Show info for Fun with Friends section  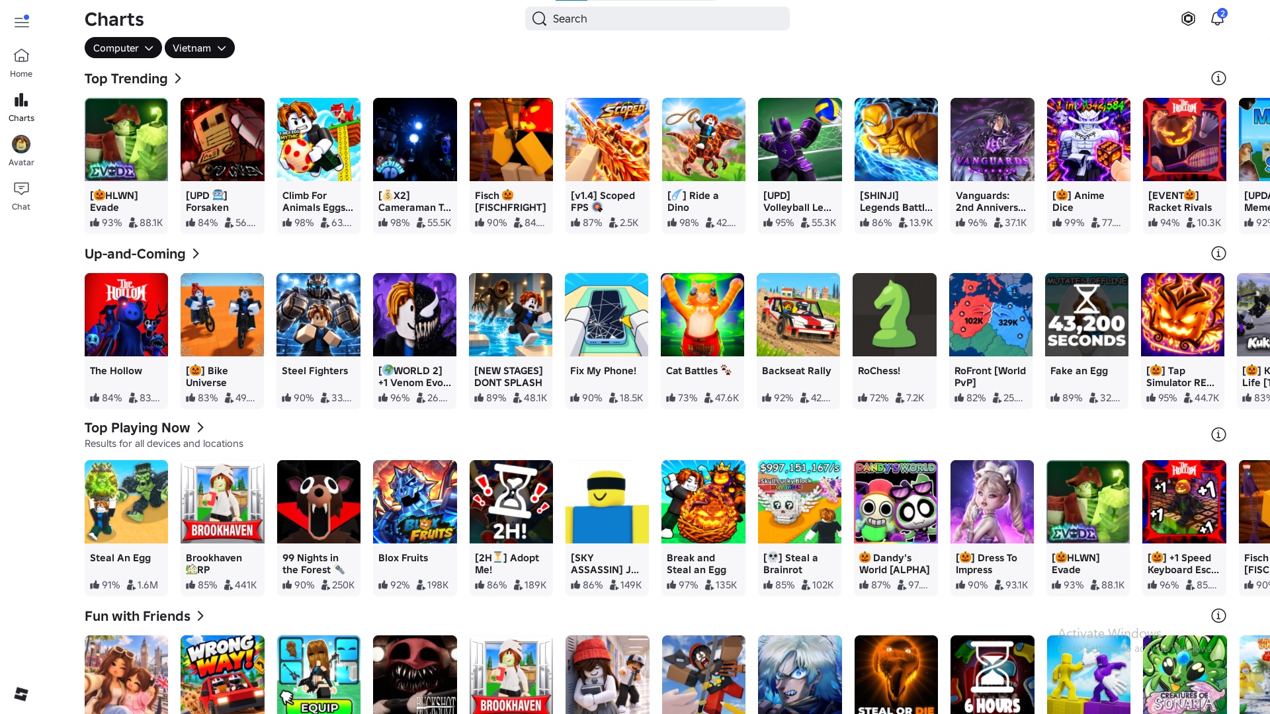coord(1218,616)
